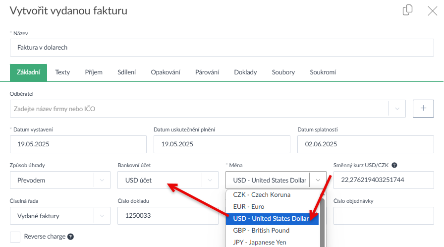This screenshot has height=247, width=444.
Task: Select the Soubory tab
Action: click(x=283, y=72)
